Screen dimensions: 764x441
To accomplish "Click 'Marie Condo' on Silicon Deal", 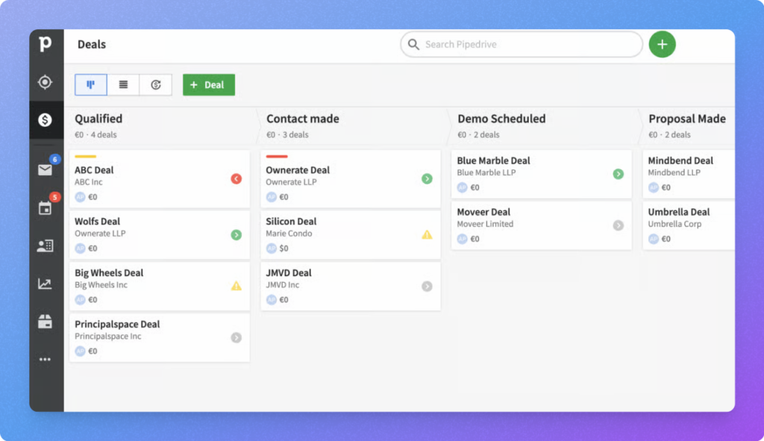I will pyautogui.click(x=289, y=234).
